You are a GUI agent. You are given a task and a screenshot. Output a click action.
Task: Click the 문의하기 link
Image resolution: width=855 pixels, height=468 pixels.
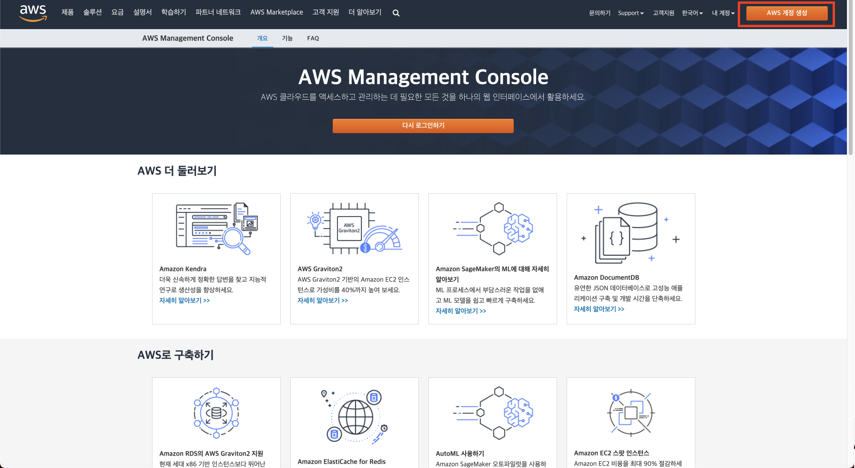coord(600,13)
